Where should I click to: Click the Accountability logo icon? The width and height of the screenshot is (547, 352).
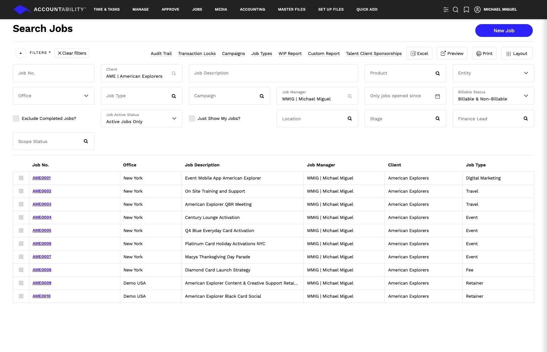coord(22,10)
